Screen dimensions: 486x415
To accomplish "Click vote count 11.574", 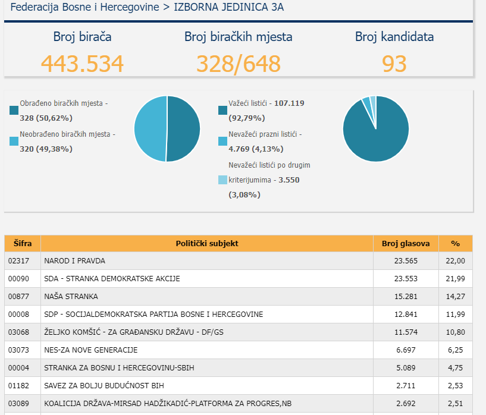I will pyautogui.click(x=406, y=332).
